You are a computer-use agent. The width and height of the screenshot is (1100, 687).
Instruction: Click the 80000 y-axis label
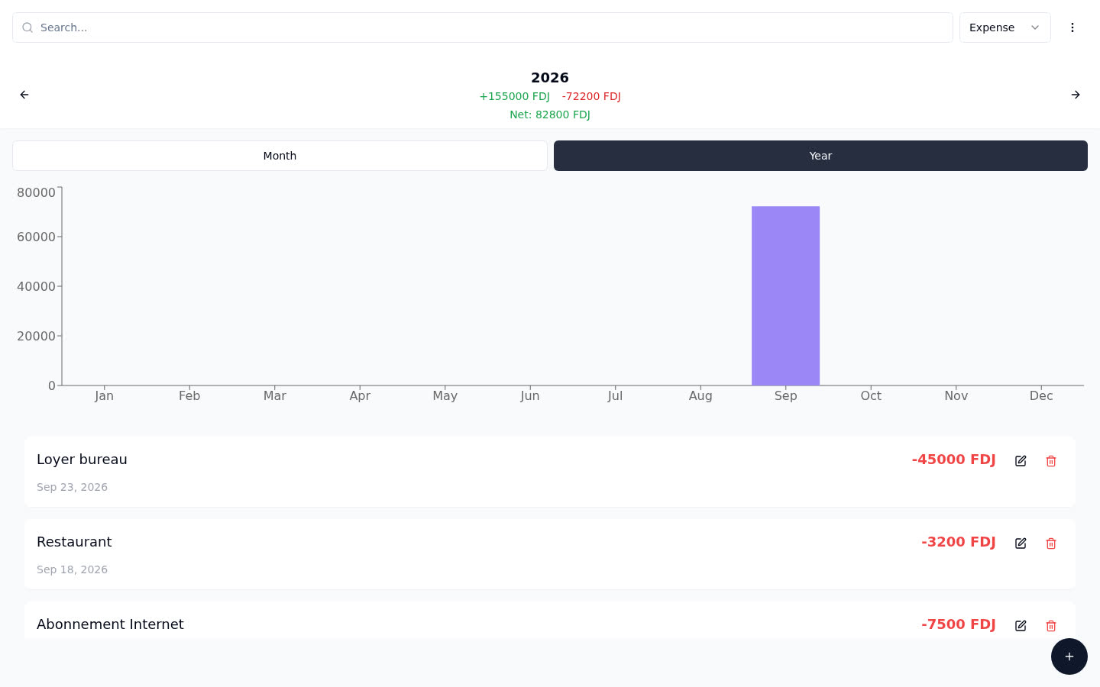[x=36, y=192]
